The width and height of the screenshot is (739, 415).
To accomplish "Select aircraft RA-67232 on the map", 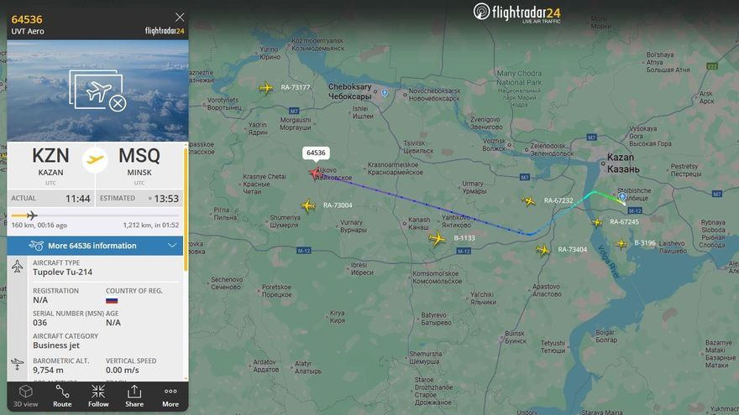I will point(529,201).
